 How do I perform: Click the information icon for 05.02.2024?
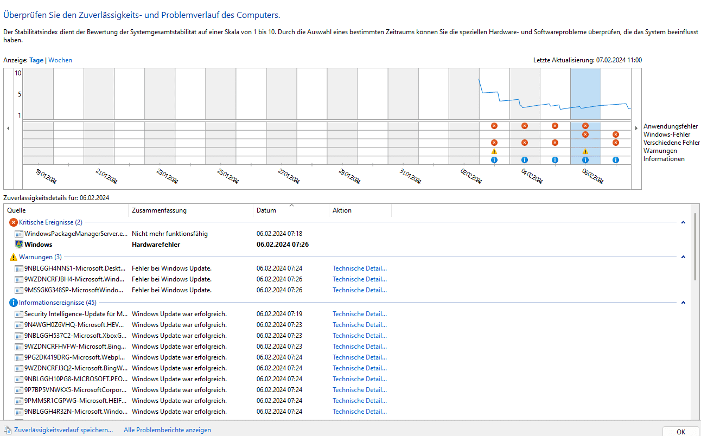click(555, 160)
